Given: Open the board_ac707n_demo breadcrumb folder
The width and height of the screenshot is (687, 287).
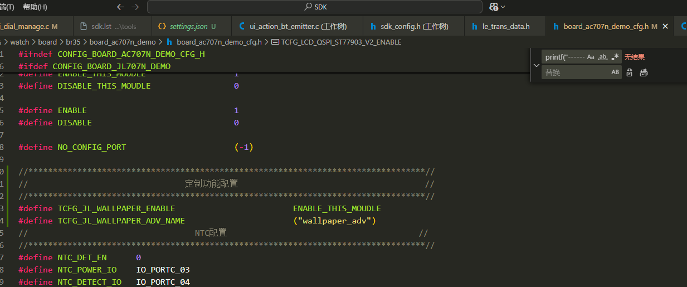Looking at the screenshot, I should coord(123,42).
